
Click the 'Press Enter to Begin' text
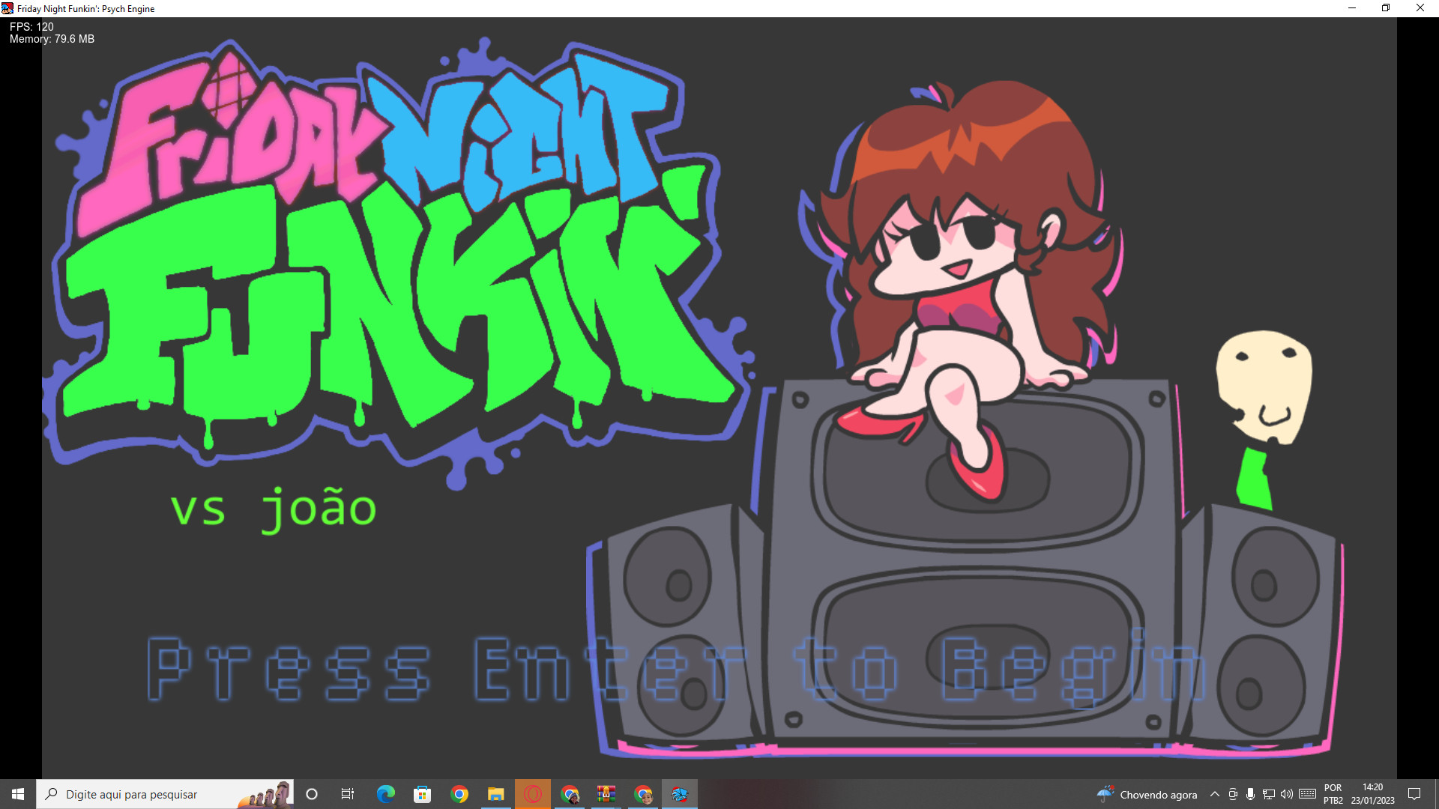coord(676,669)
